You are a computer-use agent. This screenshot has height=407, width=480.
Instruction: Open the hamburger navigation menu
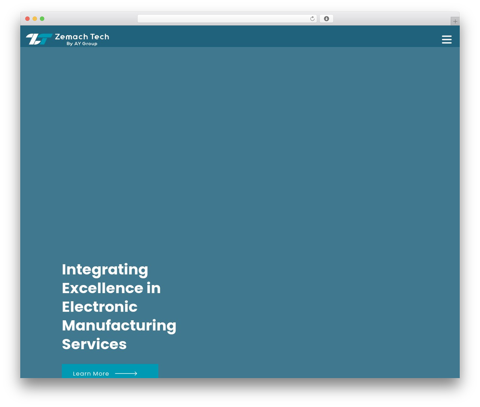(x=447, y=39)
